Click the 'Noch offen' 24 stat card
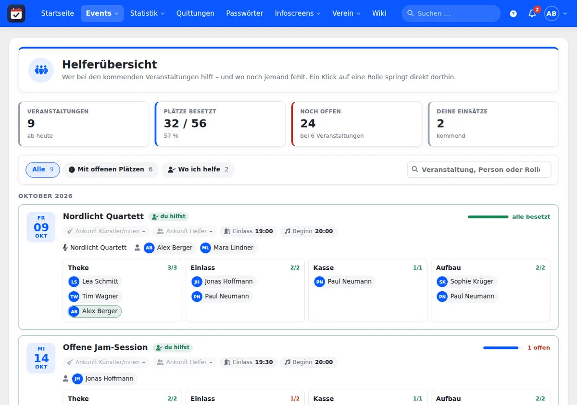Viewport: 577px width, 405px height. coord(357,124)
